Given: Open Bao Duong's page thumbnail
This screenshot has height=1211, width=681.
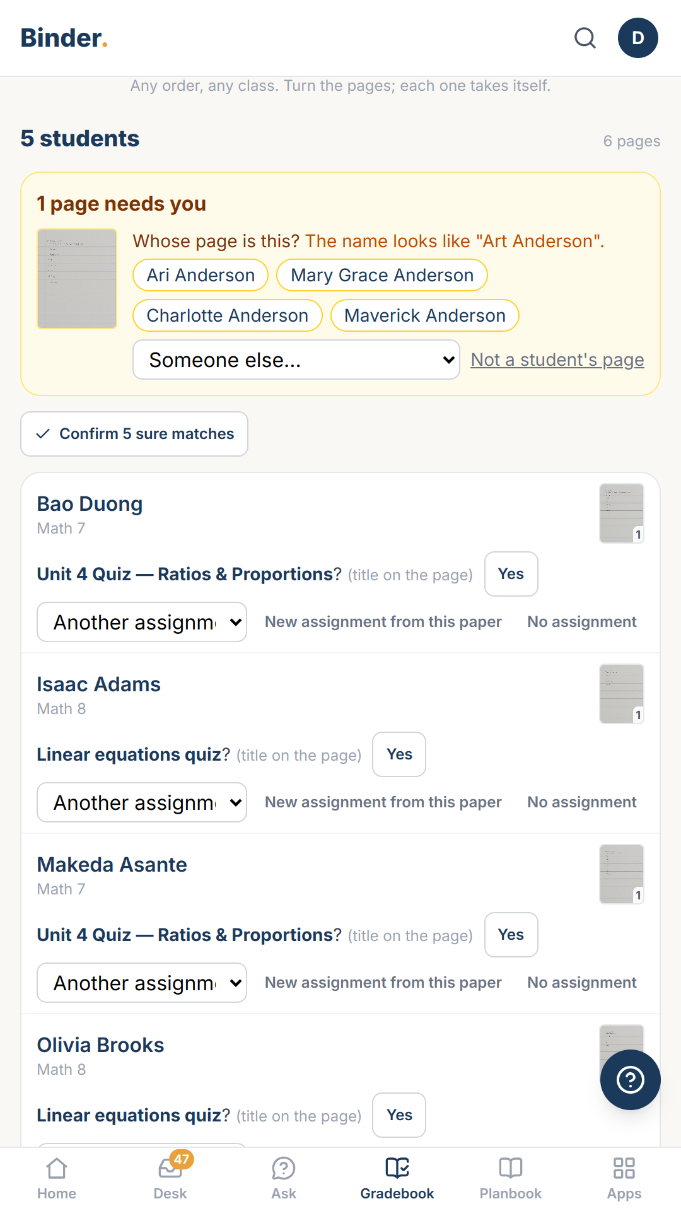Looking at the screenshot, I should 622,513.
